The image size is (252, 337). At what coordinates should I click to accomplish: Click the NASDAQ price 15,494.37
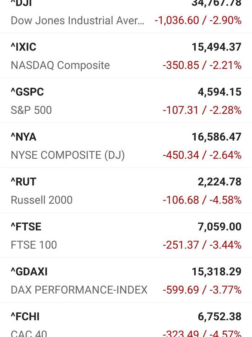(x=217, y=47)
